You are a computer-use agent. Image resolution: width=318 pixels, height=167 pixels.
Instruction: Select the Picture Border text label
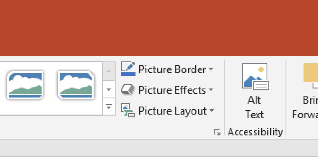(172, 69)
